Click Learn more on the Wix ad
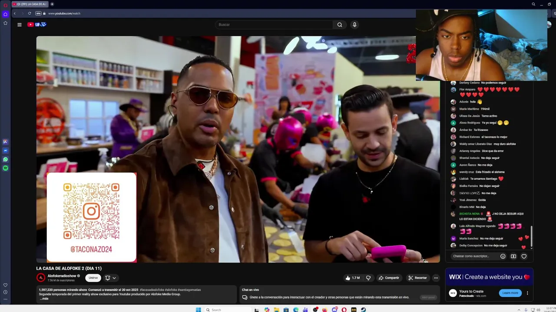Screen dimensions: 556x312 tap(510, 293)
